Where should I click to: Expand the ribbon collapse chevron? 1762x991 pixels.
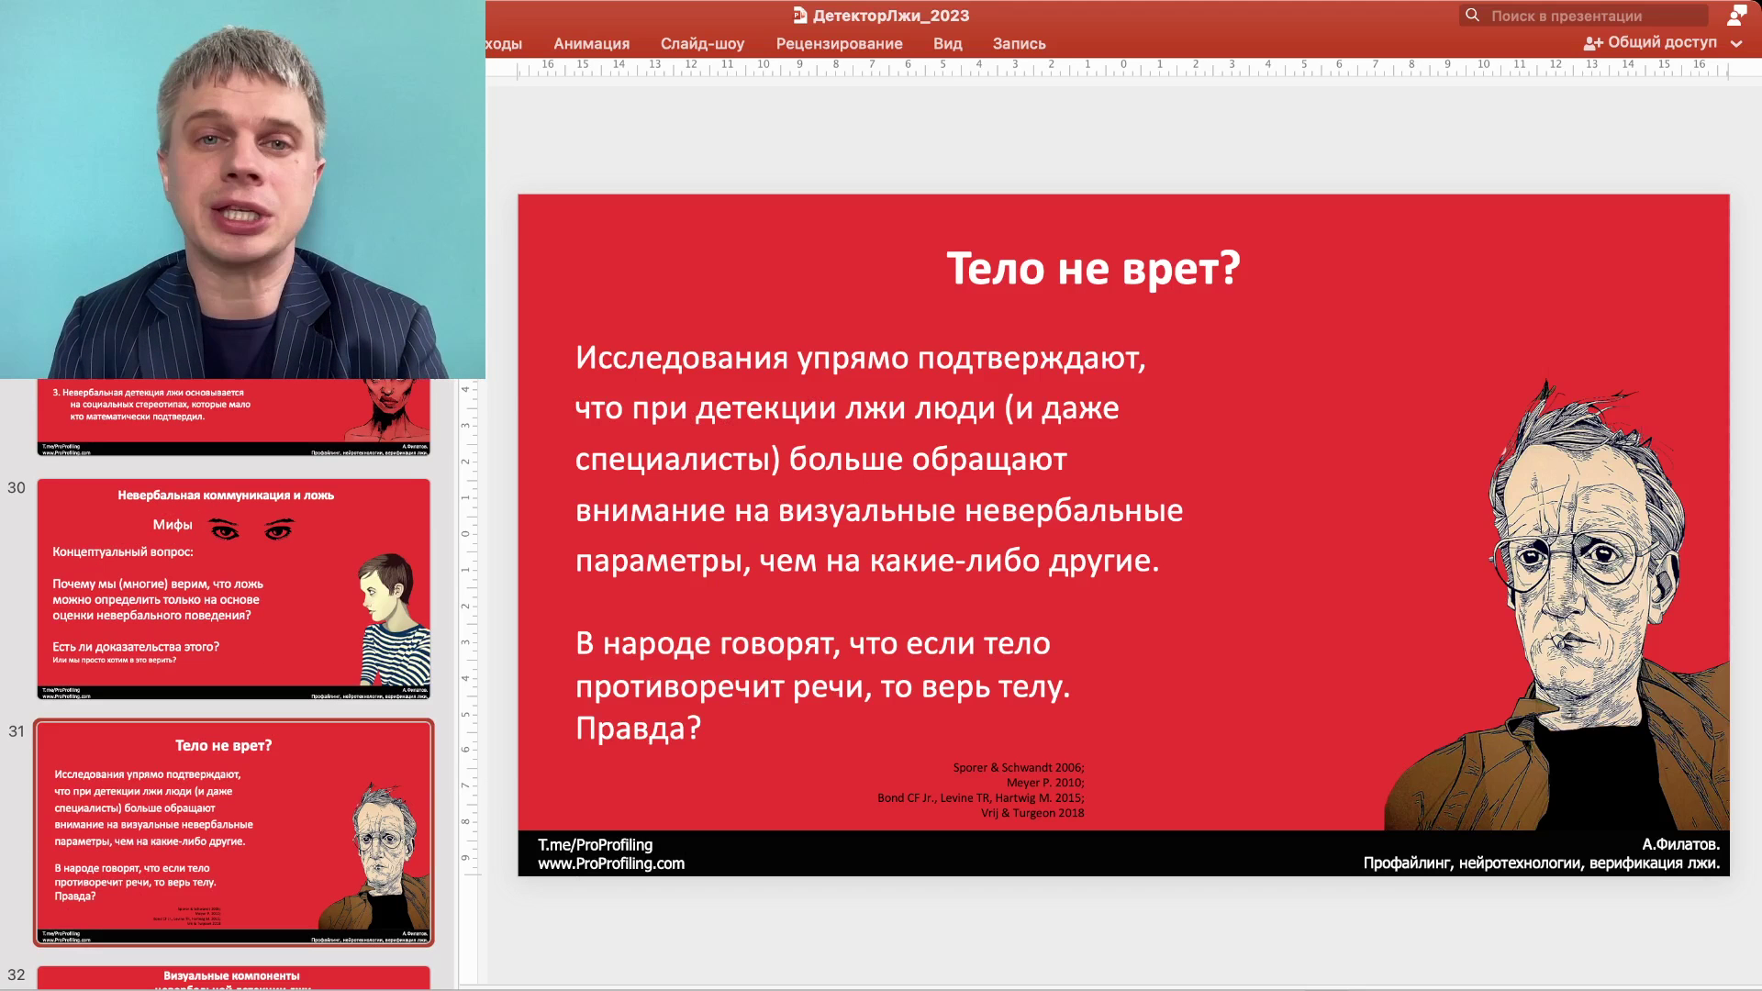pyautogui.click(x=1736, y=43)
